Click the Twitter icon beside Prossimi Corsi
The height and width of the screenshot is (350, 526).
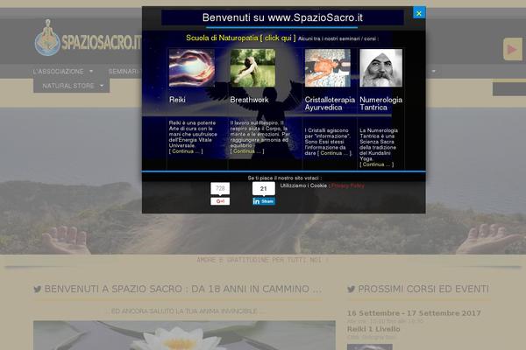coord(352,289)
